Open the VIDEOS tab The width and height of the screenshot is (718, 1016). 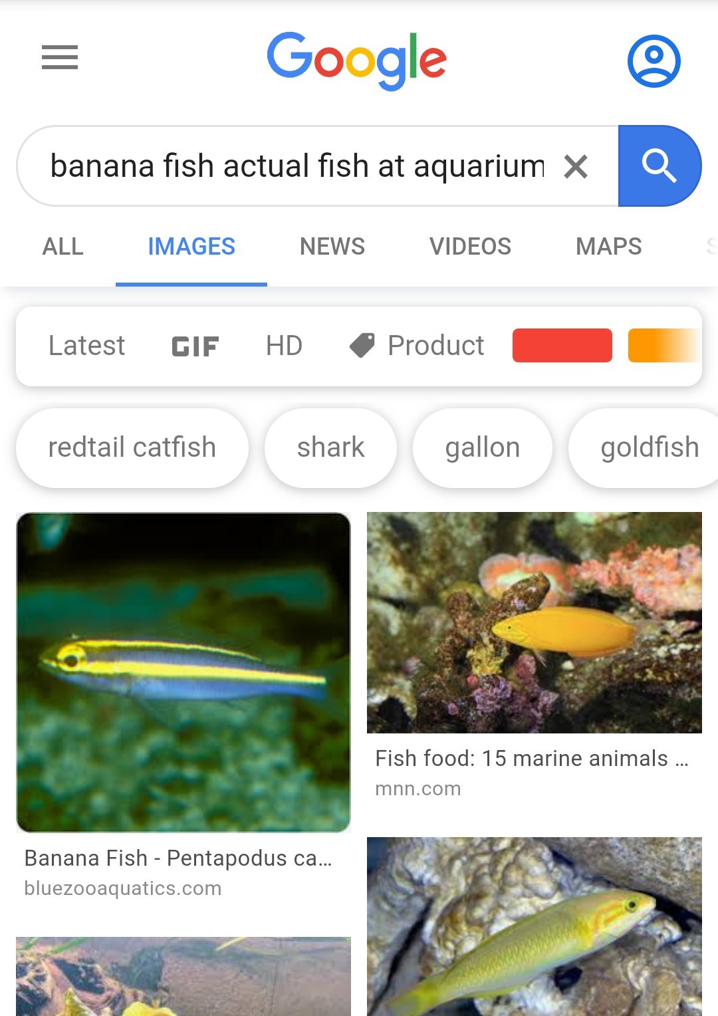pos(470,247)
